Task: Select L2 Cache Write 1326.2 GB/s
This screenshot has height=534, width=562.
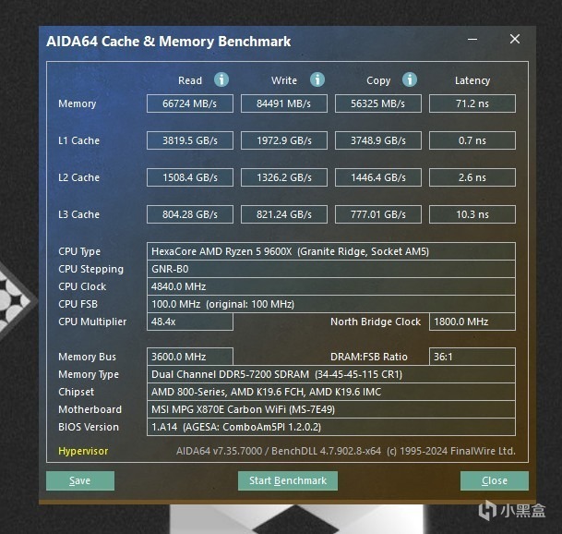Action: (x=284, y=177)
